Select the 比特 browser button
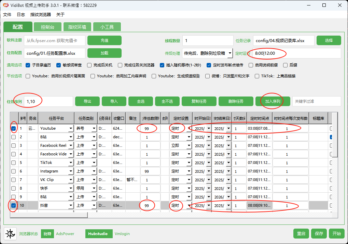The width and height of the screenshot is (348, 244). click(47, 234)
